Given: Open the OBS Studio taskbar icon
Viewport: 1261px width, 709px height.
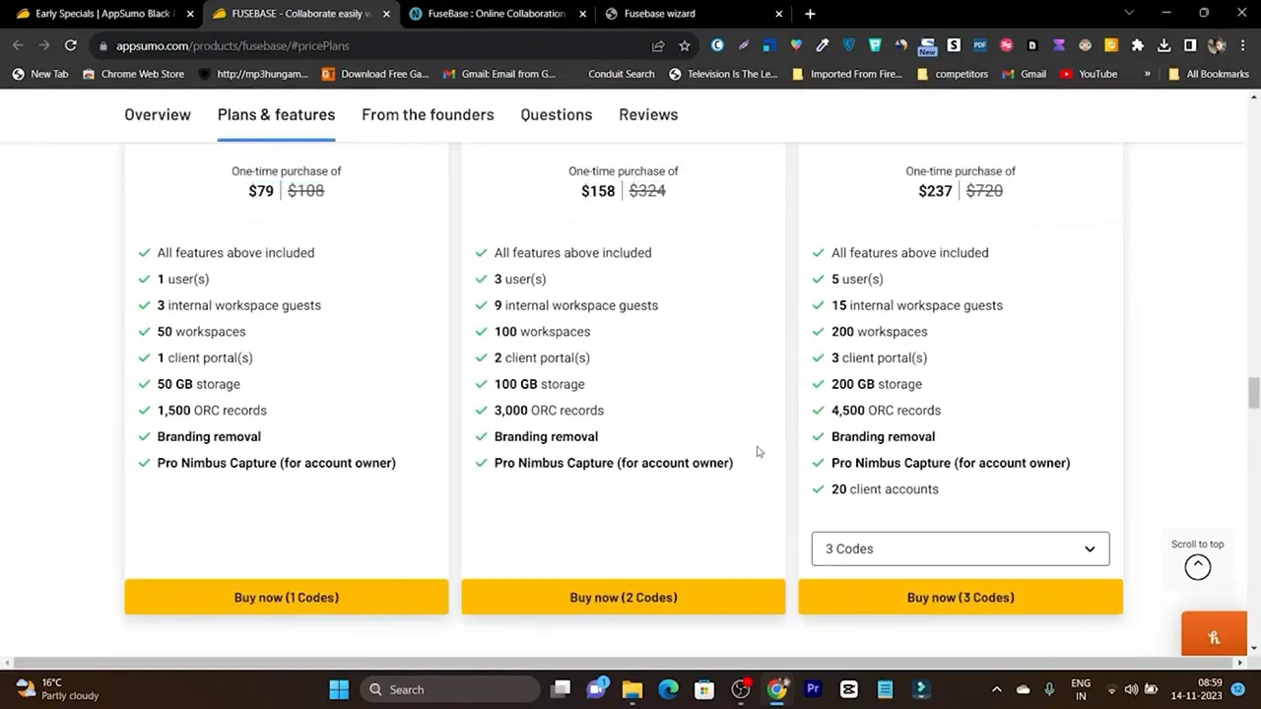Looking at the screenshot, I should (741, 689).
